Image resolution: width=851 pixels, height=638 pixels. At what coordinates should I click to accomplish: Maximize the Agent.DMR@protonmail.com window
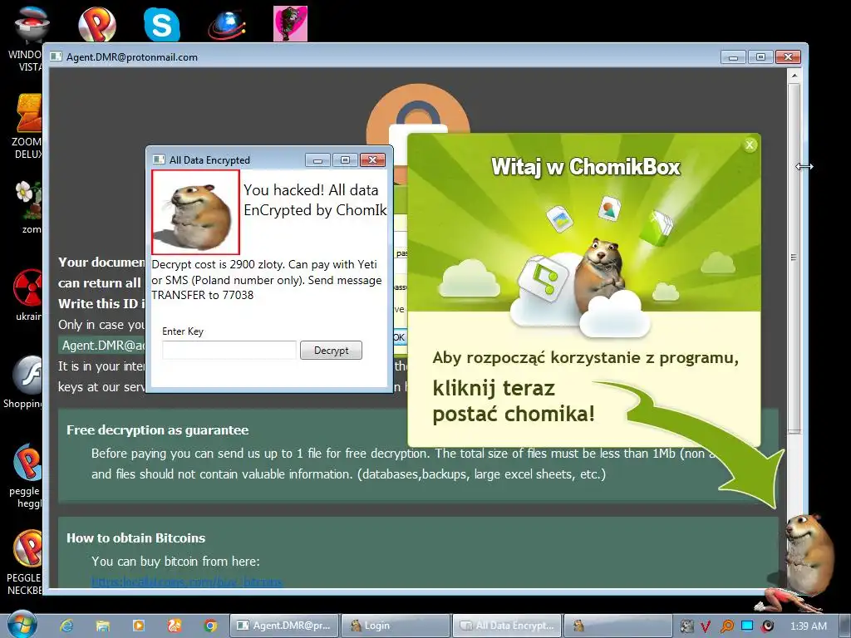click(760, 57)
